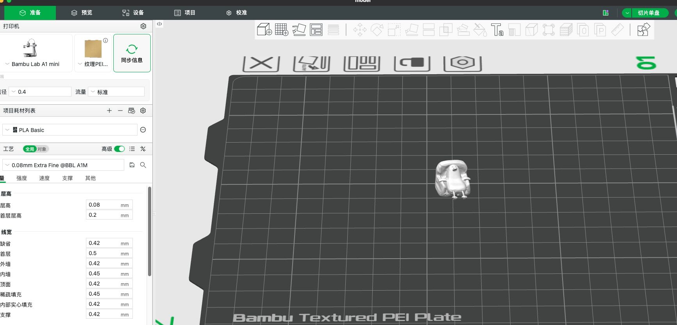Click the 首层层高 0.2 input field
The height and width of the screenshot is (325, 677).
pos(109,215)
